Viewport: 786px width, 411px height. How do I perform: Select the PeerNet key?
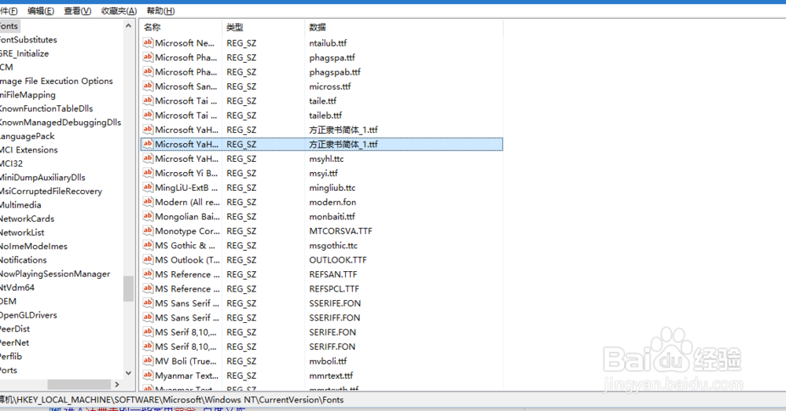click(x=14, y=343)
